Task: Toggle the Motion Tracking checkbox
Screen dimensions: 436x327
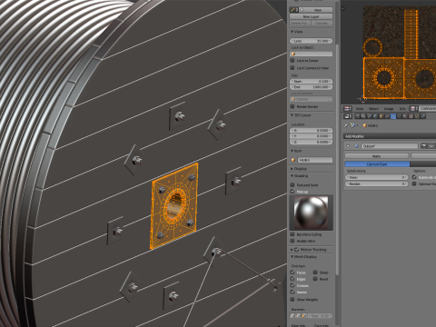Action: (x=297, y=250)
